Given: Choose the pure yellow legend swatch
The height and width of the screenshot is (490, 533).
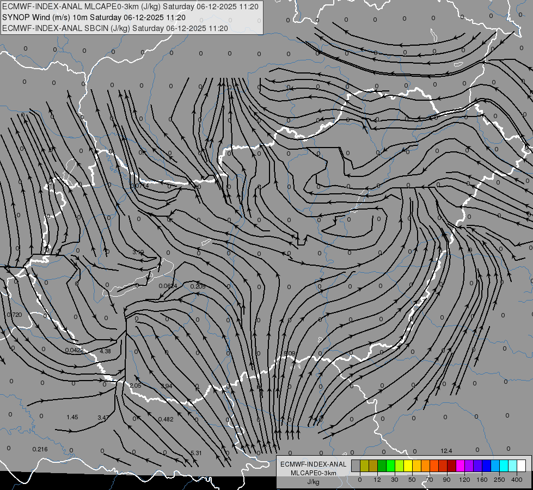Looking at the screenshot, I should (x=408, y=465).
